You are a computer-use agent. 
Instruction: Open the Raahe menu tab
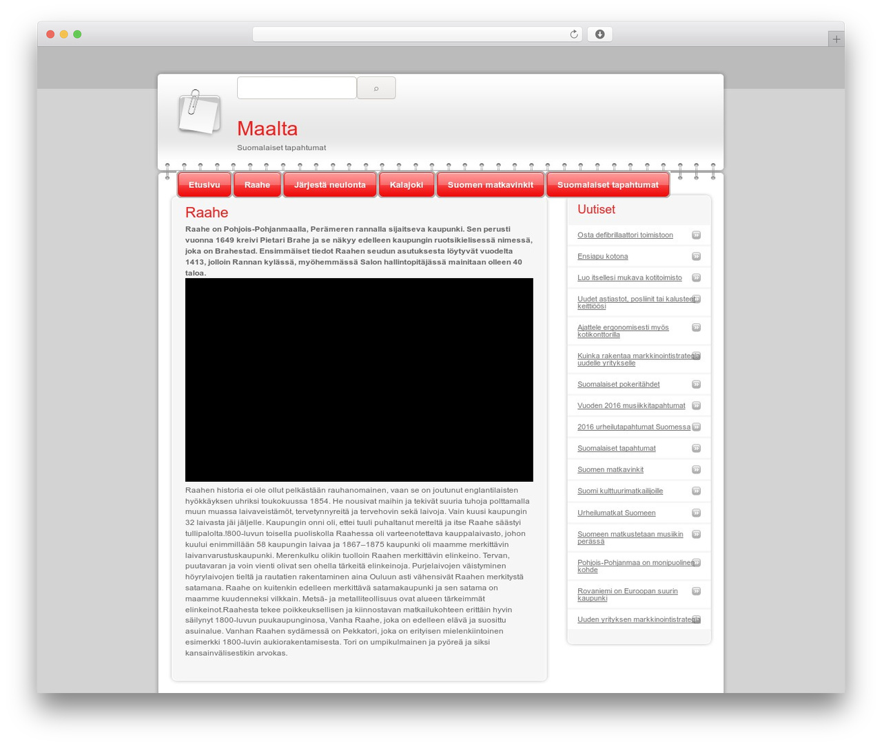[x=257, y=184]
